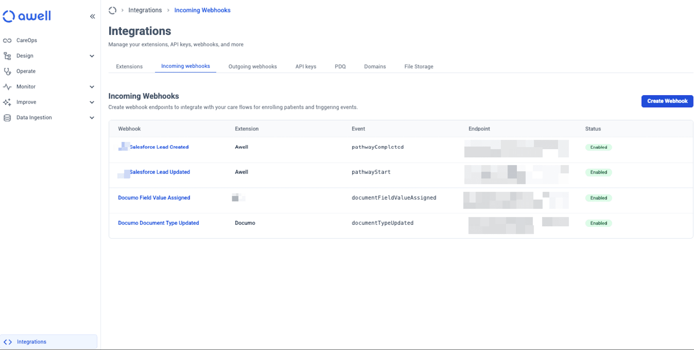Expand the Improve menu chevron
Image resolution: width=694 pixels, height=350 pixels.
tap(92, 102)
